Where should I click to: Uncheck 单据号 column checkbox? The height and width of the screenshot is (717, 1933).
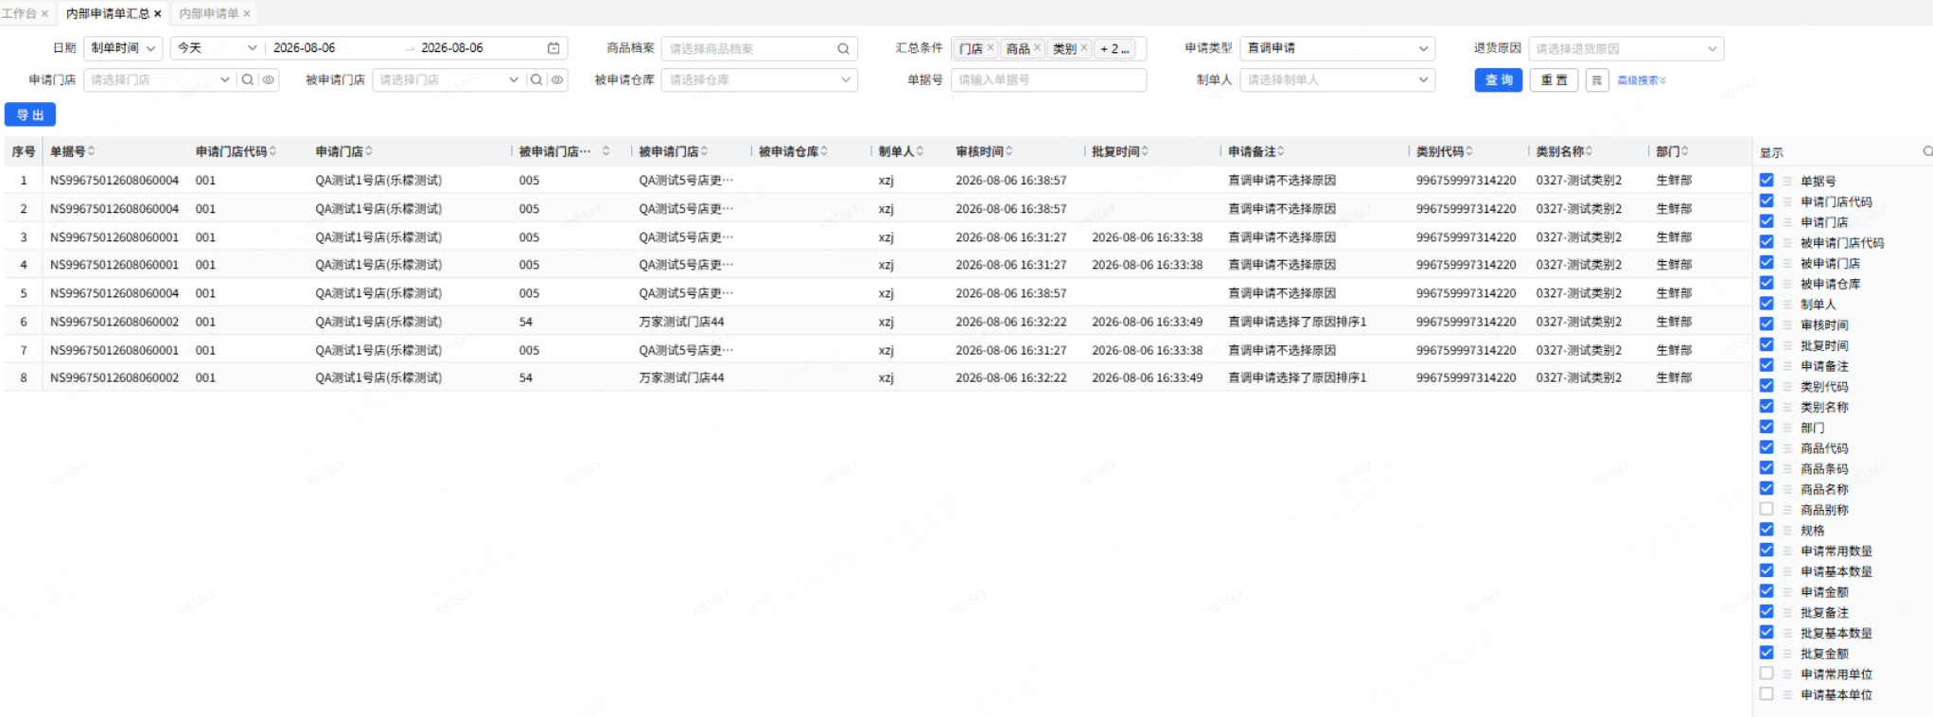pyautogui.click(x=1766, y=180)
